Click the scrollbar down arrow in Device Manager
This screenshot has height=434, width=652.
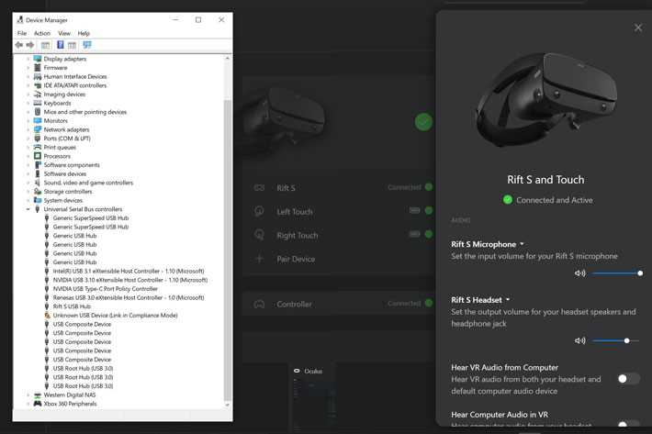[x=227, y=405]
